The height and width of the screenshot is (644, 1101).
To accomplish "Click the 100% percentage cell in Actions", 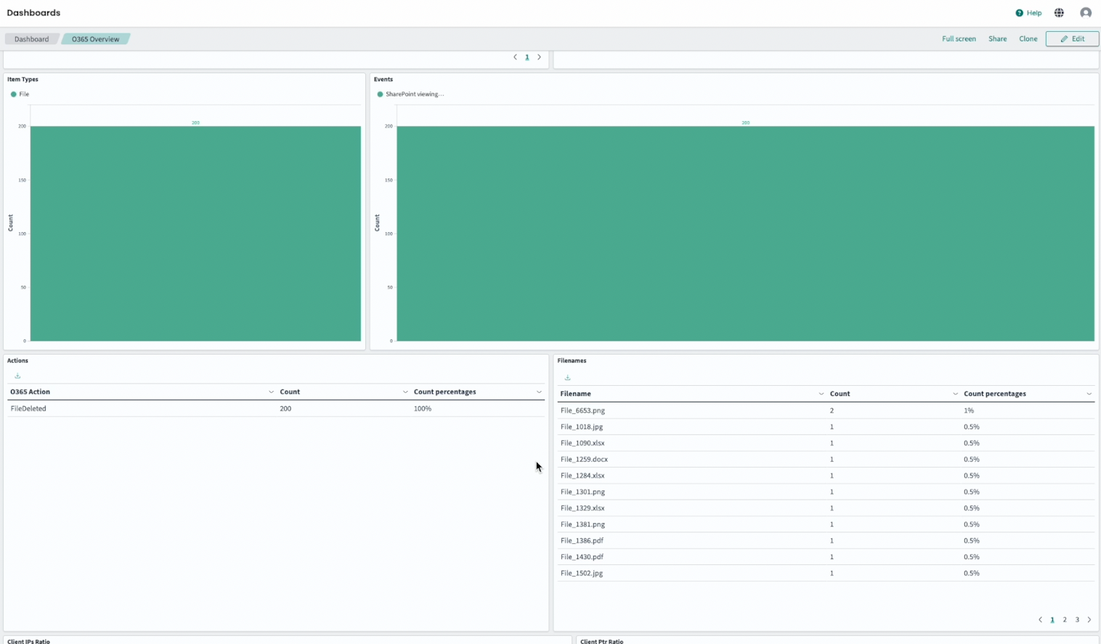I will (x=423, y=409).
